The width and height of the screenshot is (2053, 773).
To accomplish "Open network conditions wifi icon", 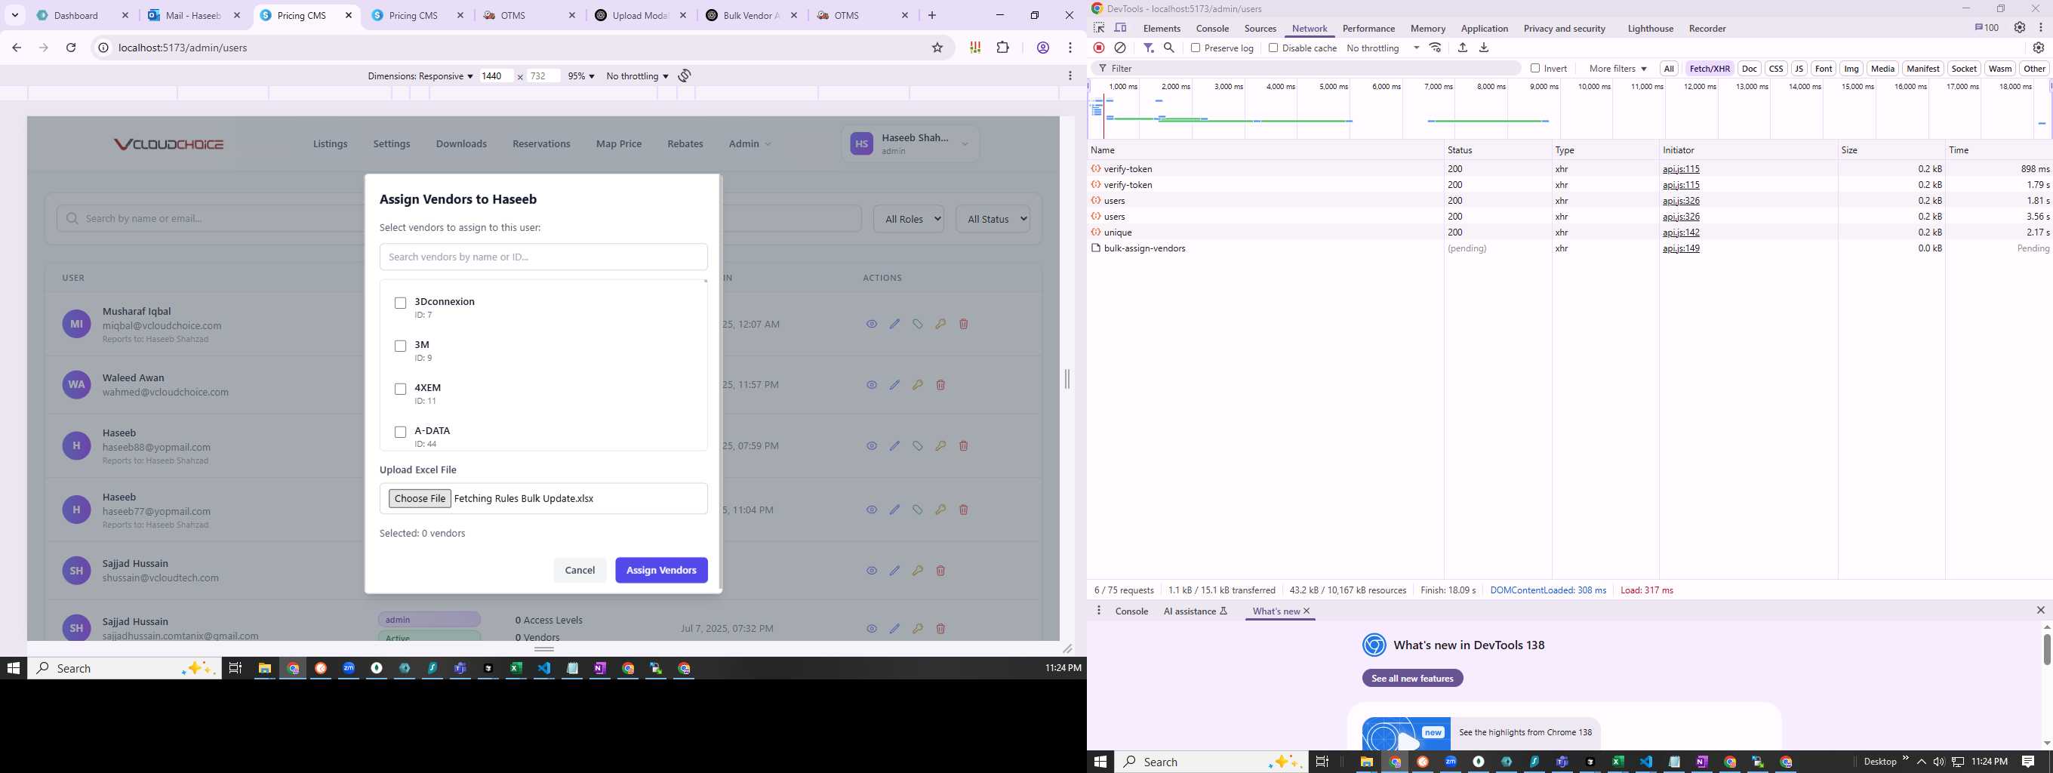I will [1436, 48].
